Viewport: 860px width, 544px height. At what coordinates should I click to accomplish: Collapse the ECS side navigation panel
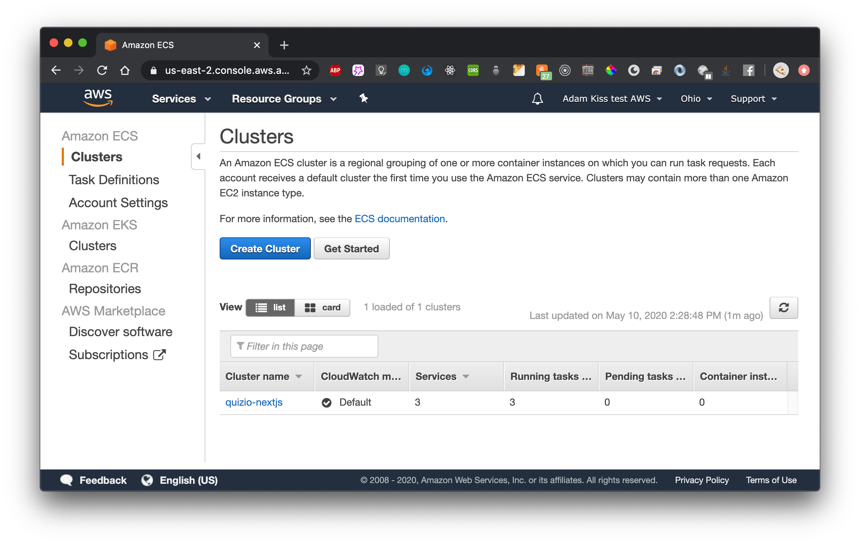coord(198,156)
